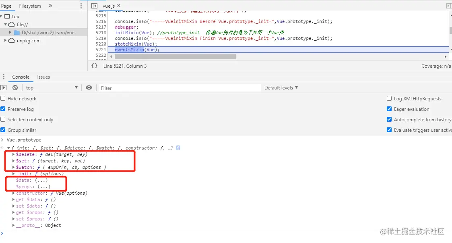Image resolution: width=452 pixels, height=243 pixels.
Task: Collapse the file:// tree node
Action: tap(5, 25)
